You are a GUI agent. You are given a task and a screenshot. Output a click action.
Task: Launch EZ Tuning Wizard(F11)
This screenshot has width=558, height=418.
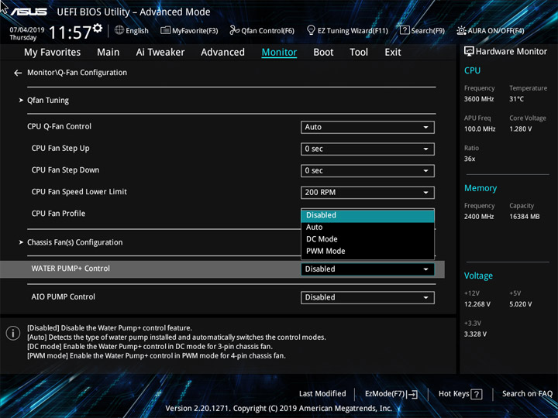(x=347, y=30)
